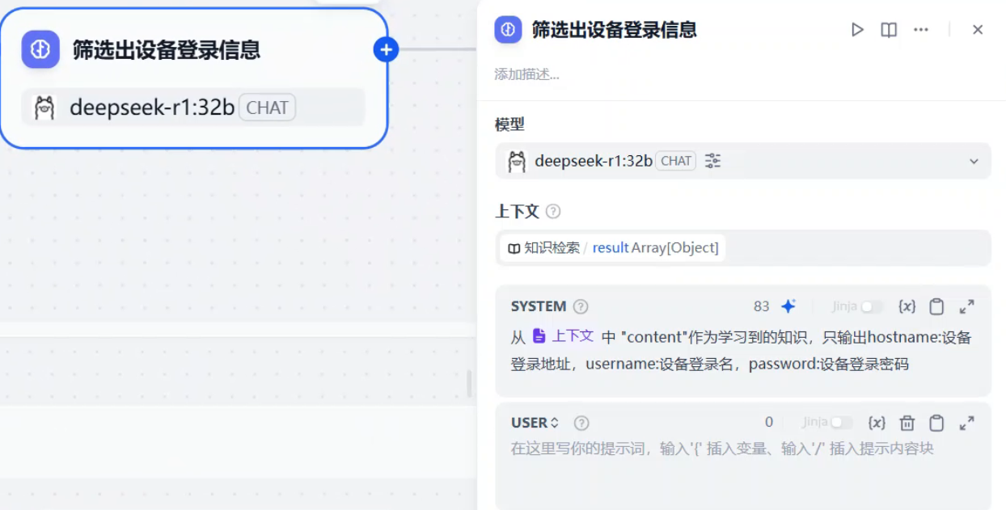
Task: Click the USER prompt placeholder text area
Action: tap(722, 448)
